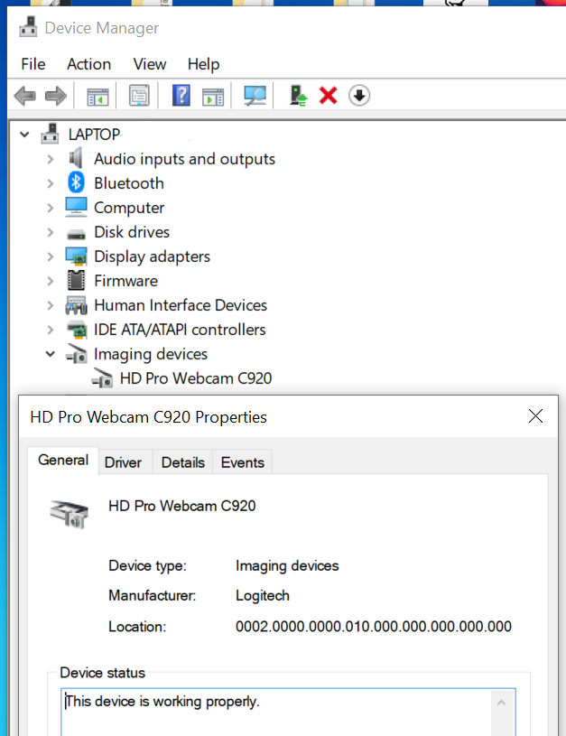The width and height of the screenshot is (566, 736).
Task: Click the device status scrollbar up arrow
Action: coord(501,703)
